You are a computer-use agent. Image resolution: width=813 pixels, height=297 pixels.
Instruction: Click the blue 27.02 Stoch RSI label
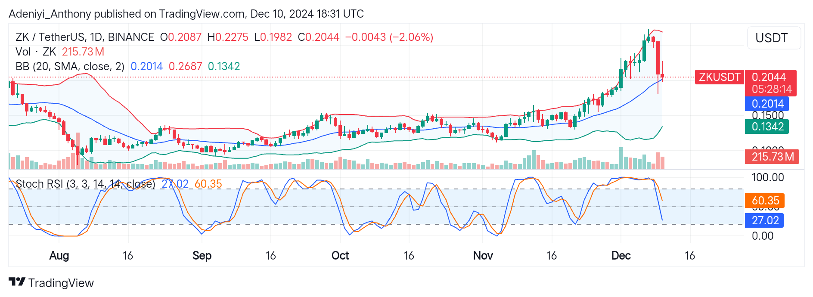click(x=764, y=220)
